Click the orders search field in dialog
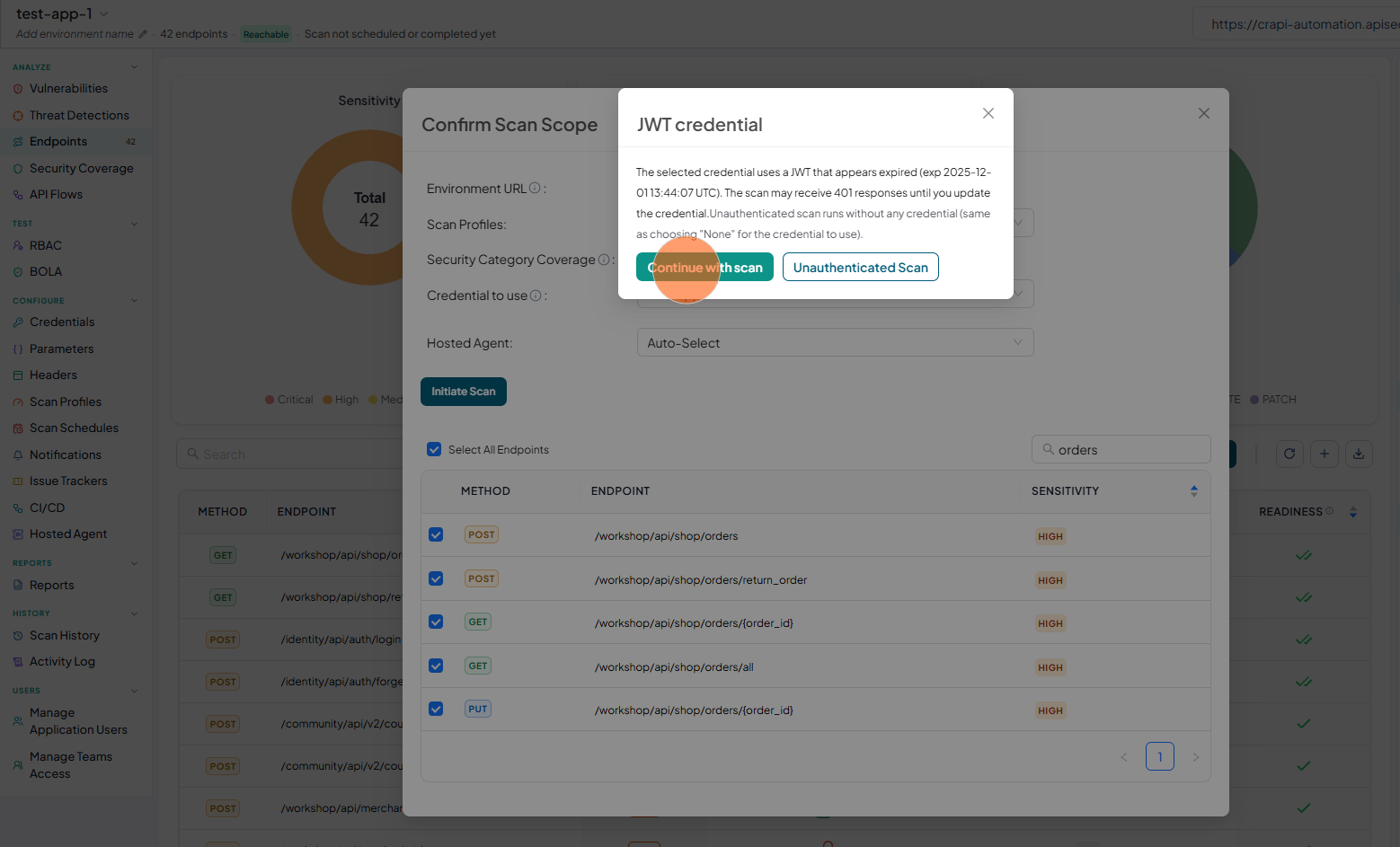Image resolution: width=1400 pixels, height=847 pixels. (1121, 449)
